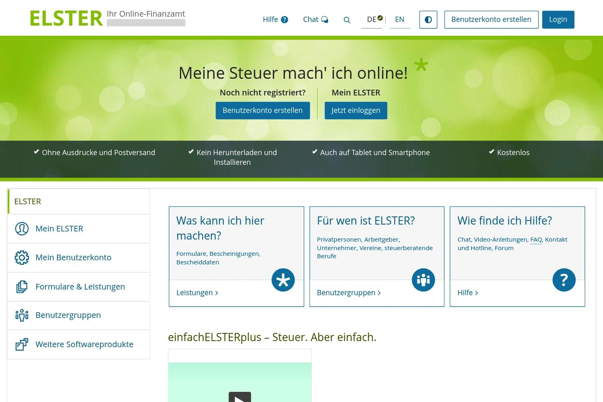
Task: Open Mein Benutzerkonto in sidebar
Action: tap(79, 257)
